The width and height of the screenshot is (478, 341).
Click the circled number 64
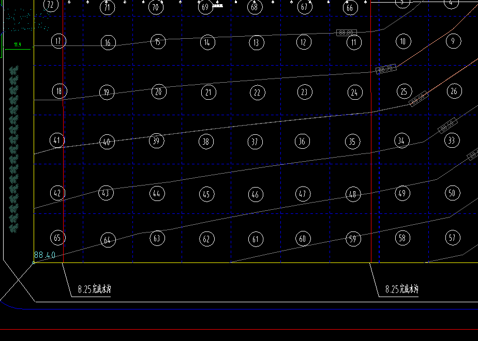coord(108,240)
